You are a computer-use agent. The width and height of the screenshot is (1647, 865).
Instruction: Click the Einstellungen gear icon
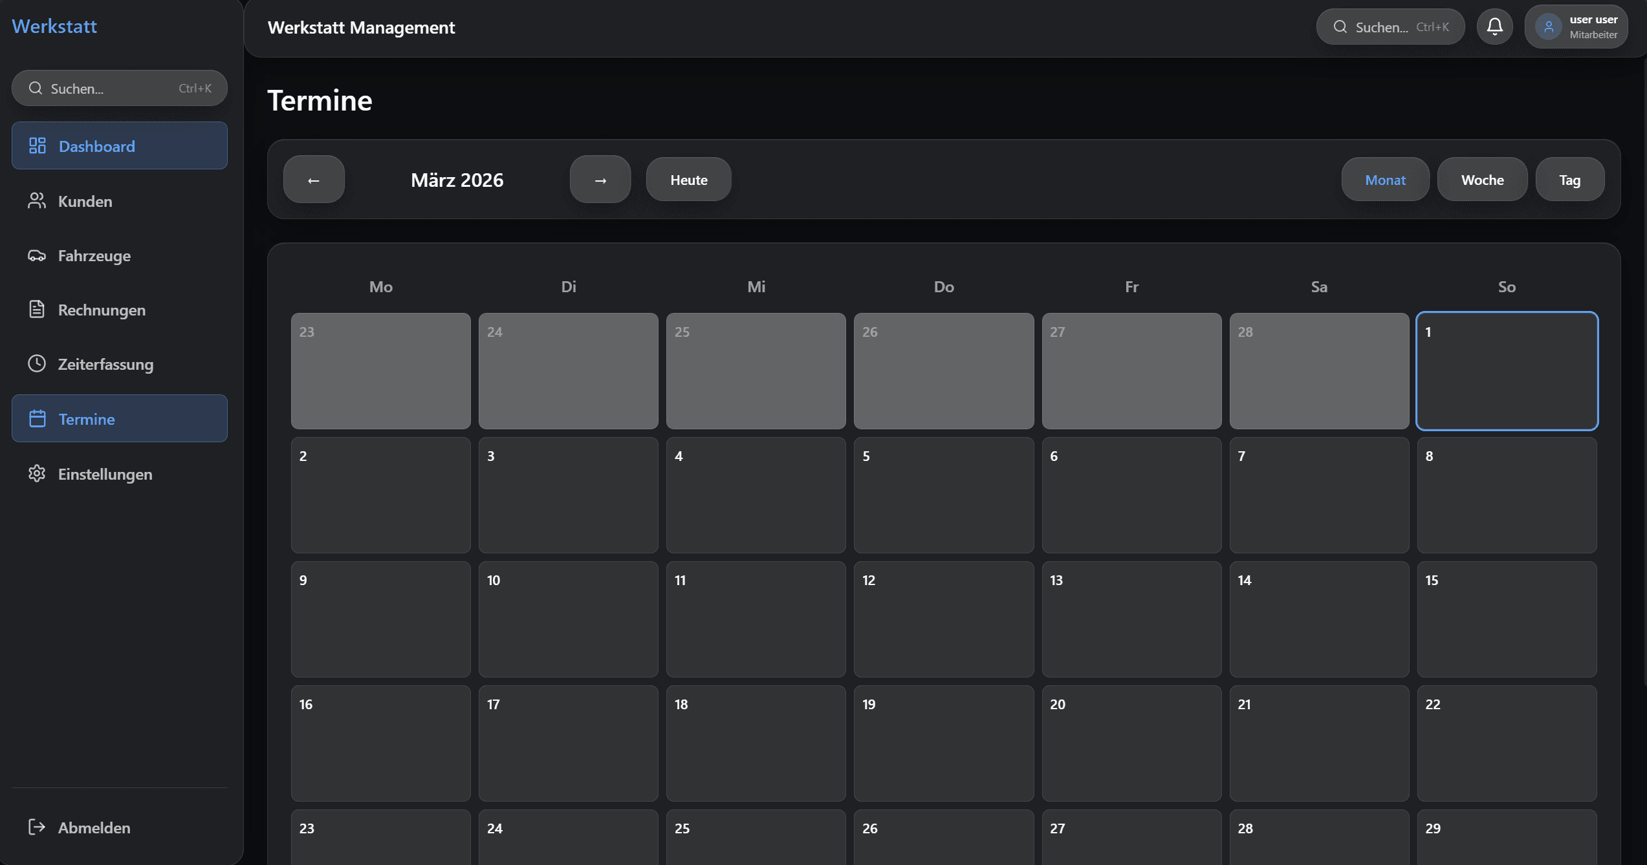coord(37,474)
